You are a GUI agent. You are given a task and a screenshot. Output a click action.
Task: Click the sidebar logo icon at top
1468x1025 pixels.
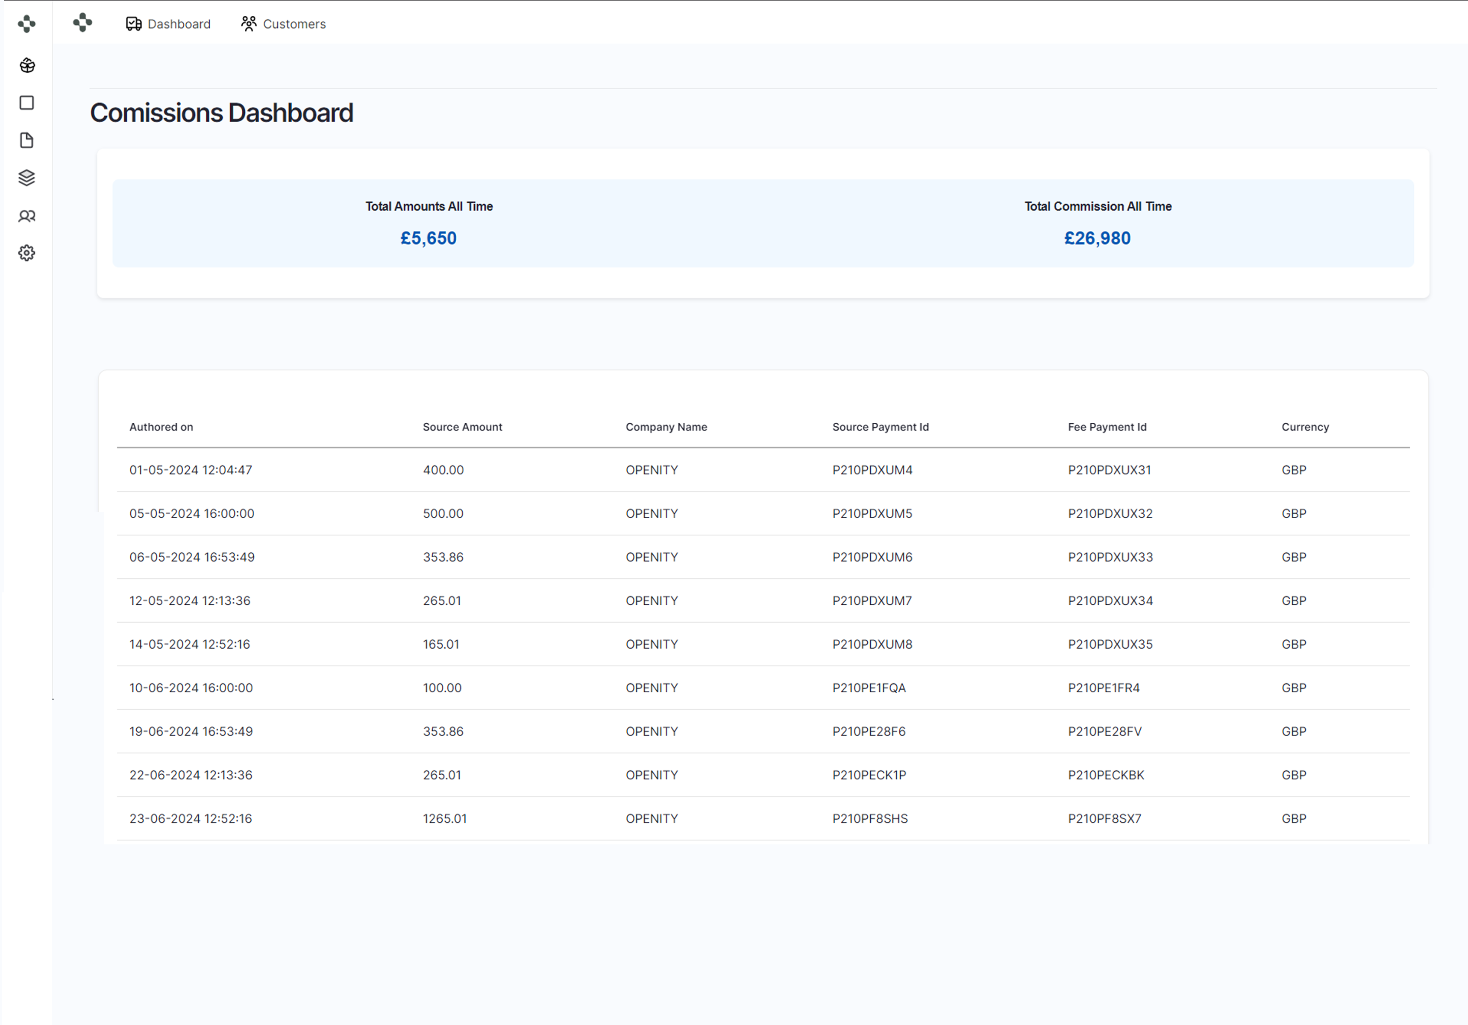(x=27, y=24)
